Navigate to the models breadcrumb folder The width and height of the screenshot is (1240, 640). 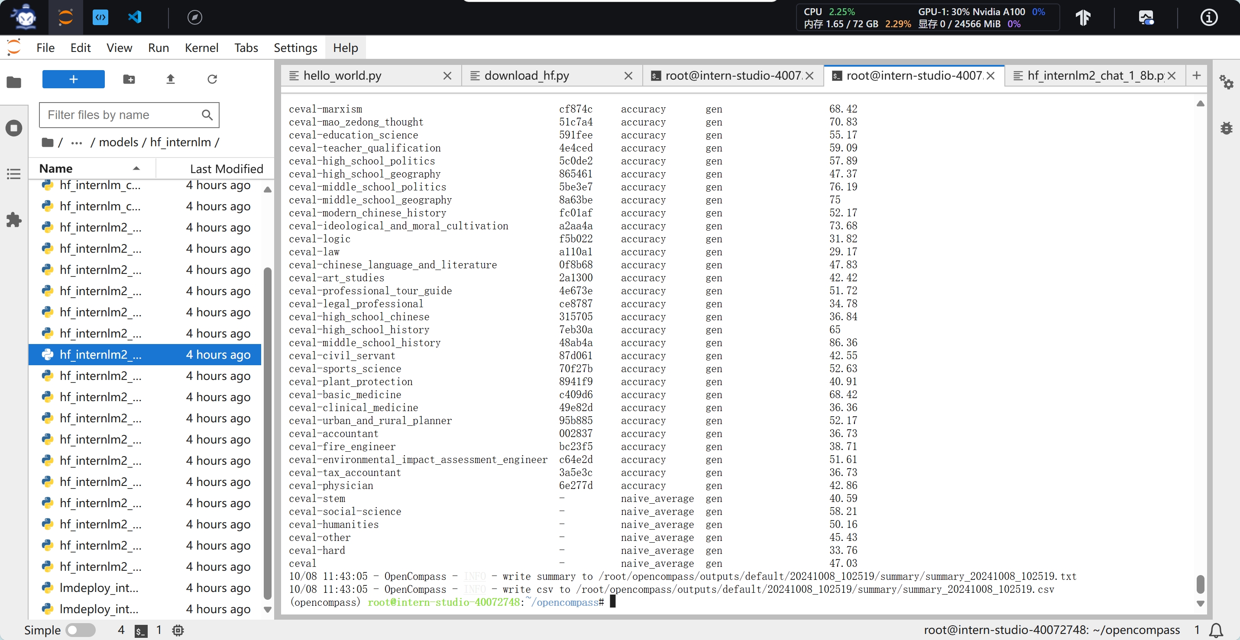pos(118,142)
